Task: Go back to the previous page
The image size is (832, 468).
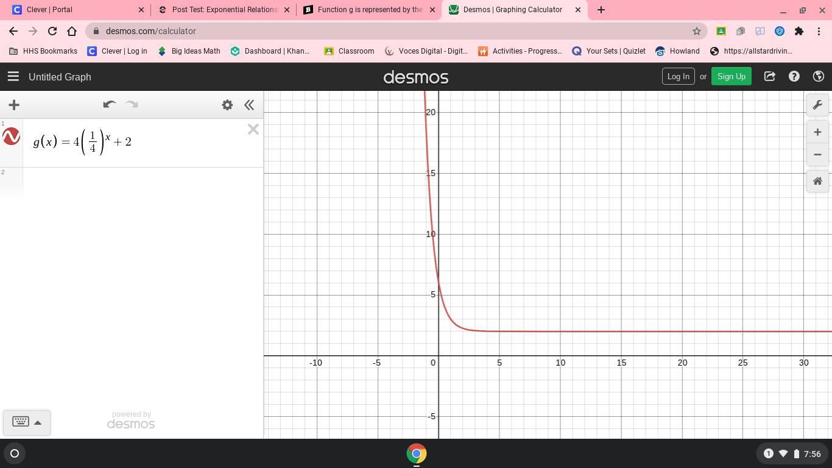Action: [13, 31]
